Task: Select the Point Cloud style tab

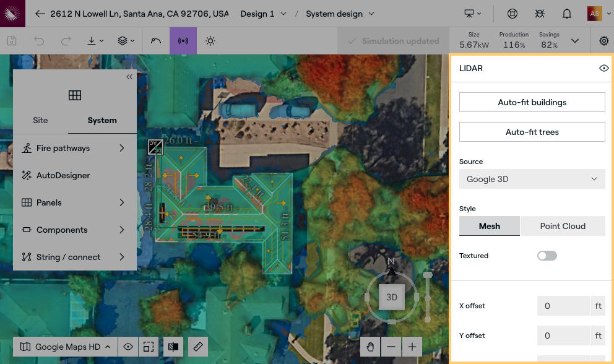Action: [x=563, y=226]
